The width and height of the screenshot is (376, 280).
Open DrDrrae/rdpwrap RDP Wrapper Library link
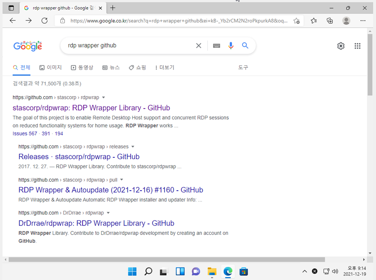coord(96,223)
